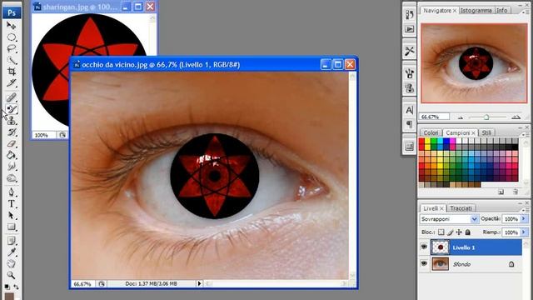The image size is (533, 300).
Task: Switch to the Tracciati tab
Action: pyautogui.click(x=461, y=208)
